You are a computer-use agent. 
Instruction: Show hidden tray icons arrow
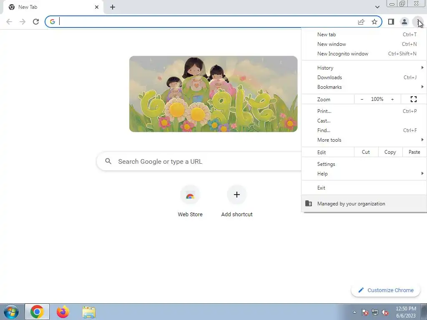coord(354,312)
